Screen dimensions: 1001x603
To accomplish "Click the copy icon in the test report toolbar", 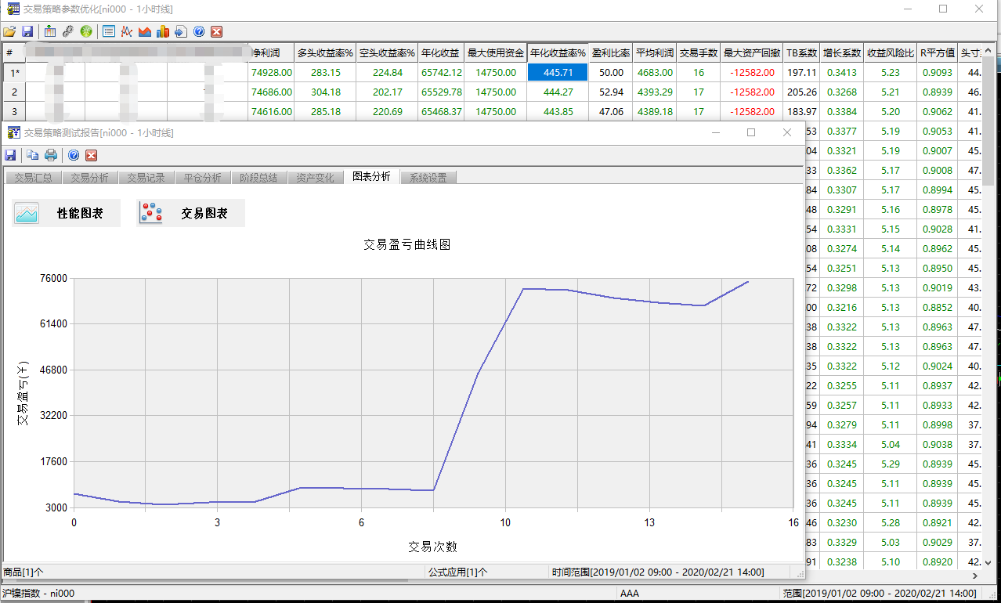I will point(33,155).
